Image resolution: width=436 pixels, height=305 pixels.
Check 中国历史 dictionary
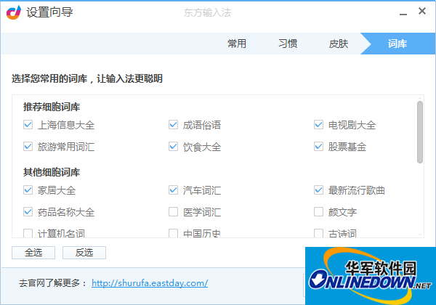click(x=173, y=233)
